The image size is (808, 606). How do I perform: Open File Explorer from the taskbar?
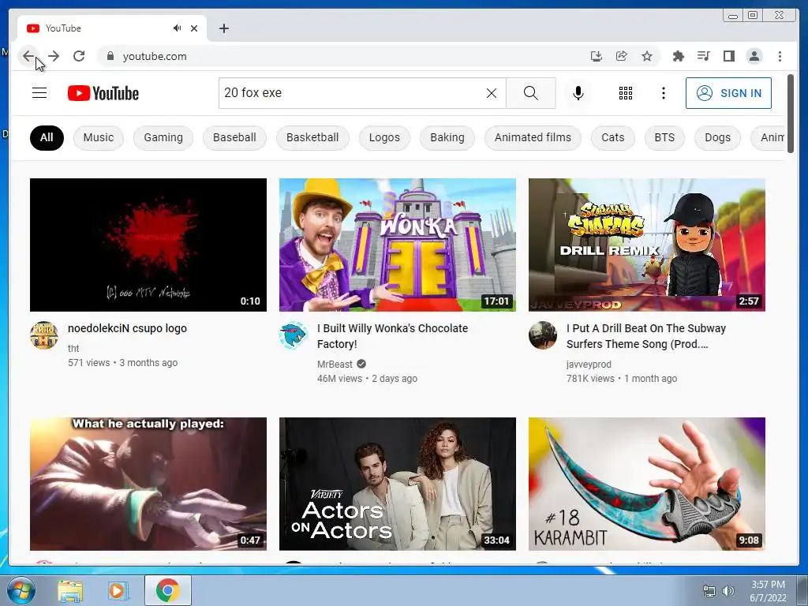coord(69,590)
